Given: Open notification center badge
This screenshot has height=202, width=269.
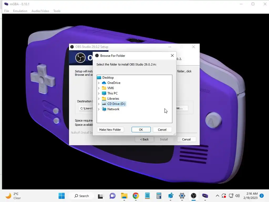Looking at the screenshot, I should pos(262,196).
